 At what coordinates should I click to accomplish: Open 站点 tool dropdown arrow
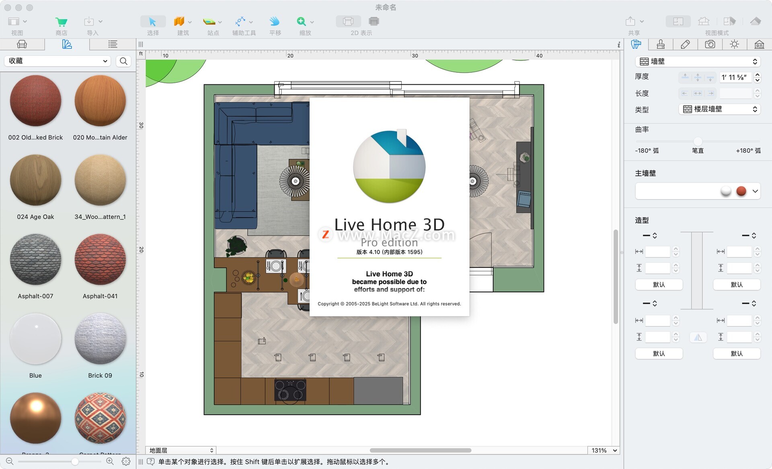click(220, 22)
